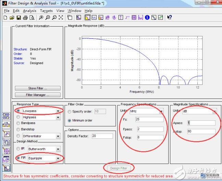
Task: Show the Group Delay Response
Action: click(x=107, y=18)
